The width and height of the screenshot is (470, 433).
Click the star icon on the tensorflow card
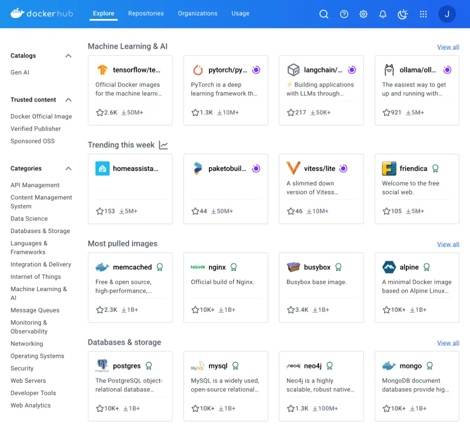click(x=100, y=112)
